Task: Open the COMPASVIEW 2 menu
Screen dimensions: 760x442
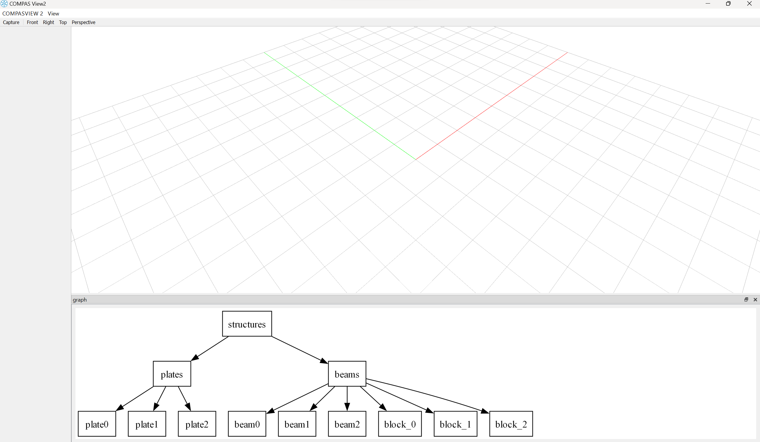Action: (22, 13)
